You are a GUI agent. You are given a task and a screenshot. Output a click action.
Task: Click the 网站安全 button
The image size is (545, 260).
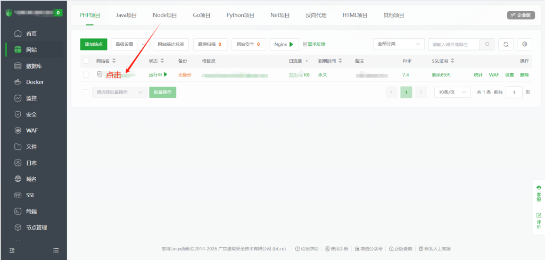coord(249,44)
